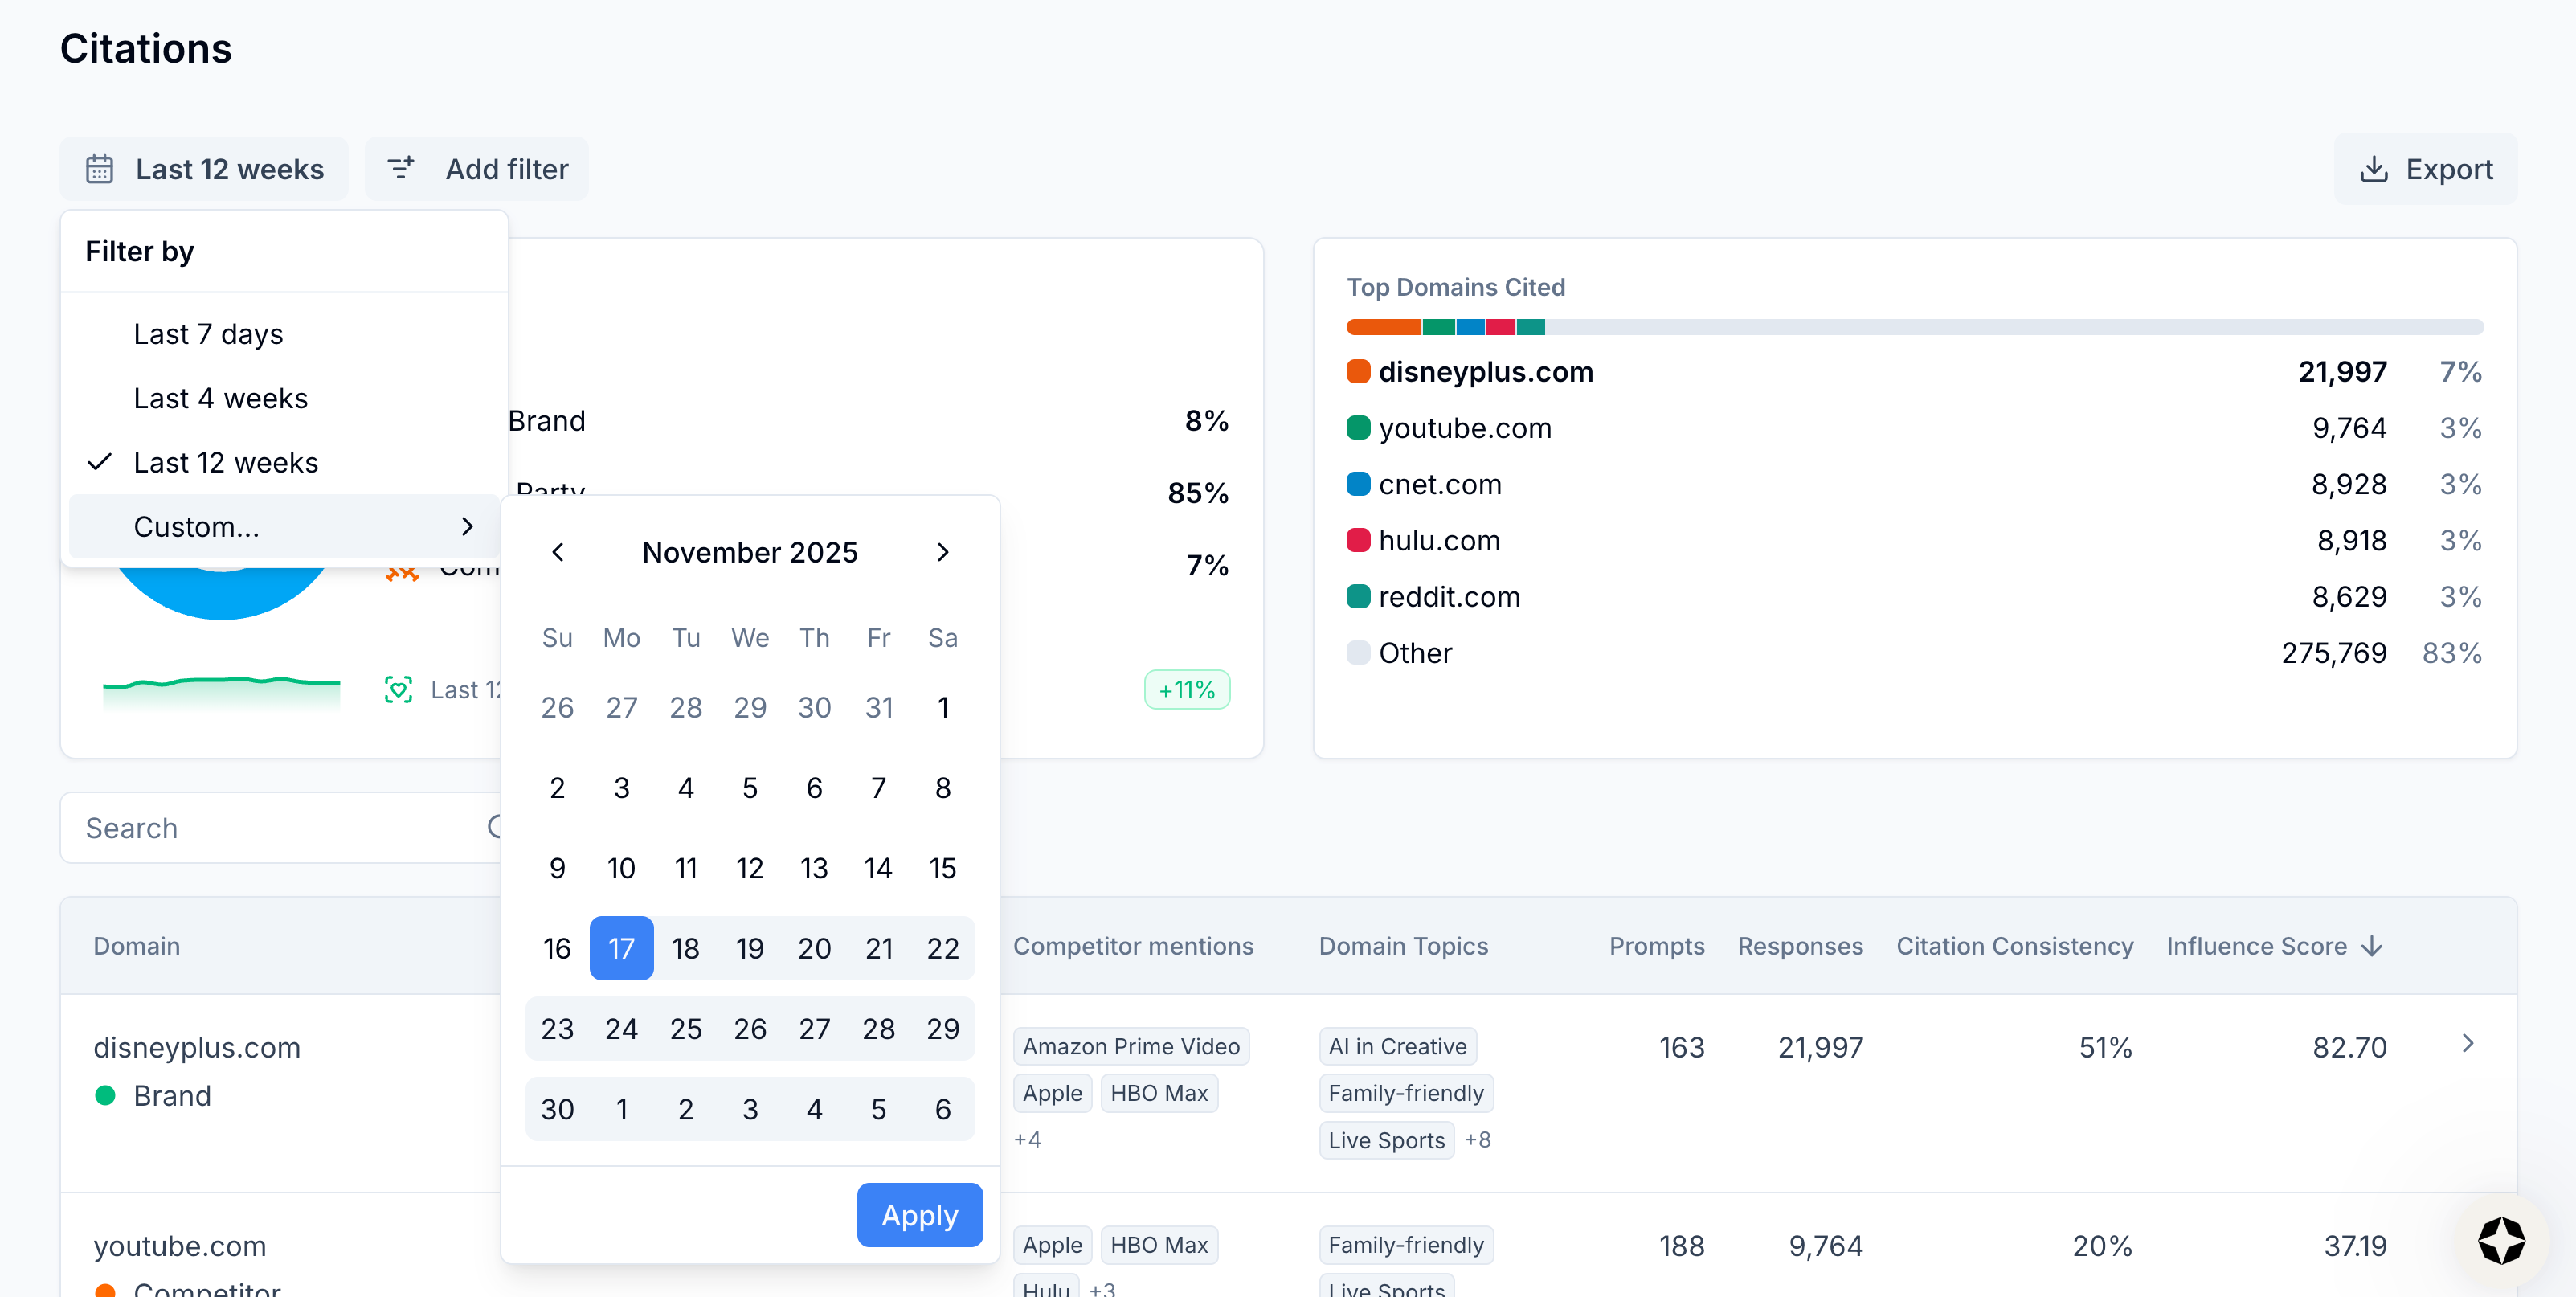Apply the selected custom date range
Image resolution: width=2576 pixels, height=1297 pixels.
click(920, 1215)
